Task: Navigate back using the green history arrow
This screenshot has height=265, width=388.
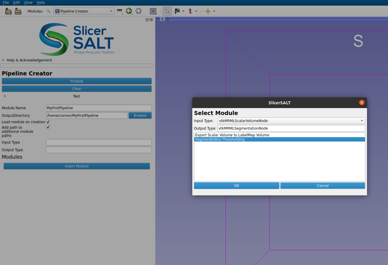Action: [129, 11]
